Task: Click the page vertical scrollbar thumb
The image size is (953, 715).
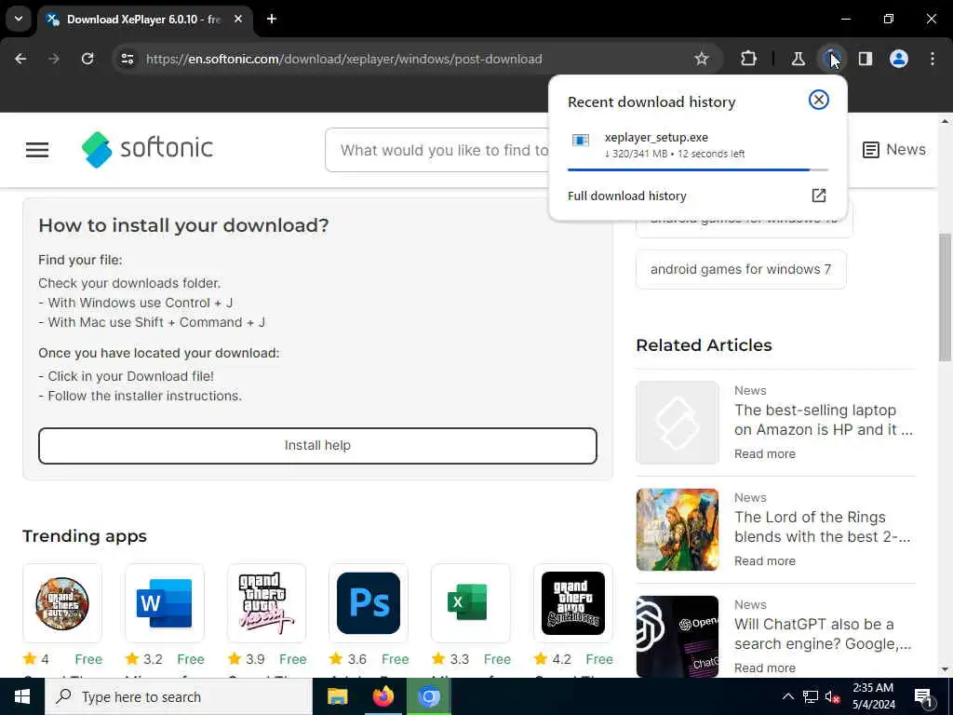Action: [946, 297]
